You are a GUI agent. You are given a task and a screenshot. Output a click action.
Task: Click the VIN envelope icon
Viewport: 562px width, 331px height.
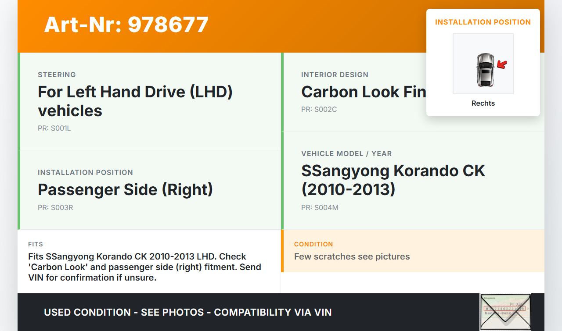coord(505,312)
